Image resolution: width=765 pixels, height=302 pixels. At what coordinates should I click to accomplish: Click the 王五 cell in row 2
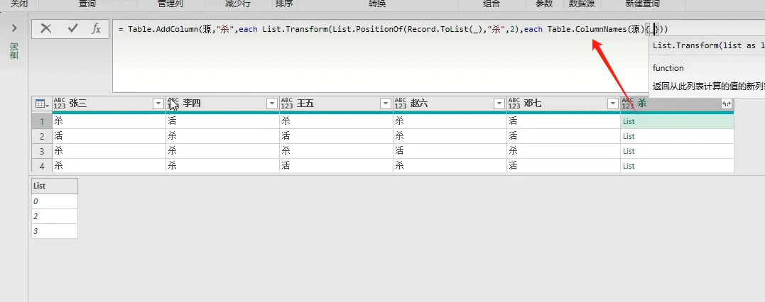point(336,136)
